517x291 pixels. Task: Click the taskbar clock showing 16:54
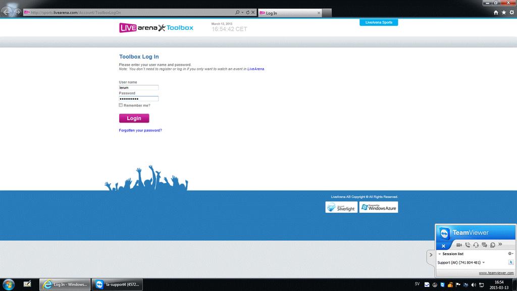tap(499, 285)
